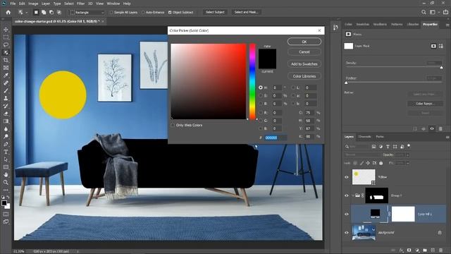Hide the Background layer
Viewport: 451px width, 254px height.
347,232
